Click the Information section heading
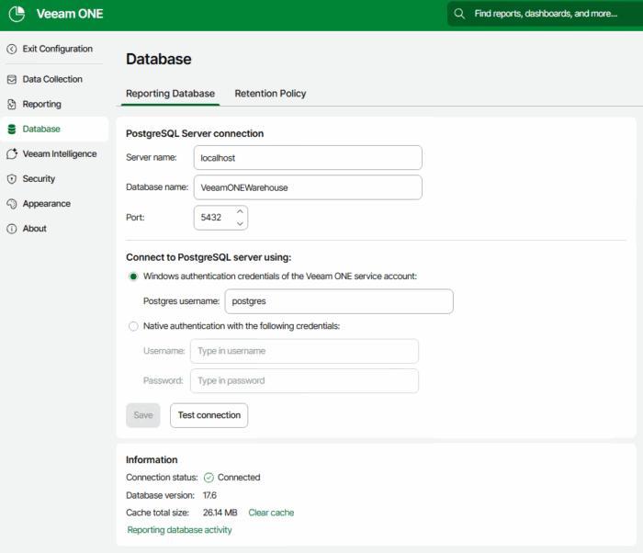The height and width of the screenshot is (553, 643). 152,460
